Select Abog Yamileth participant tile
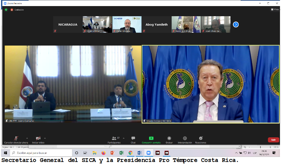This screenshot has width=281, height=164. 156,24
